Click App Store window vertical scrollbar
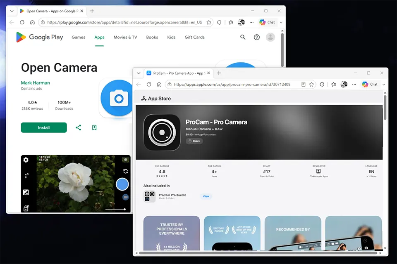Image resolution: width=397 pixels, height=264 pixels. pyautogui.click(x=385, y=107)
